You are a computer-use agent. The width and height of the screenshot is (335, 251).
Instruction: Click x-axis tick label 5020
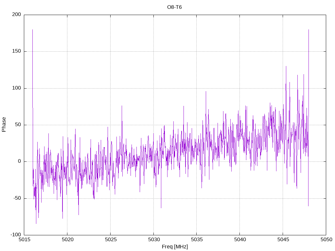click(x=67, y=240)
